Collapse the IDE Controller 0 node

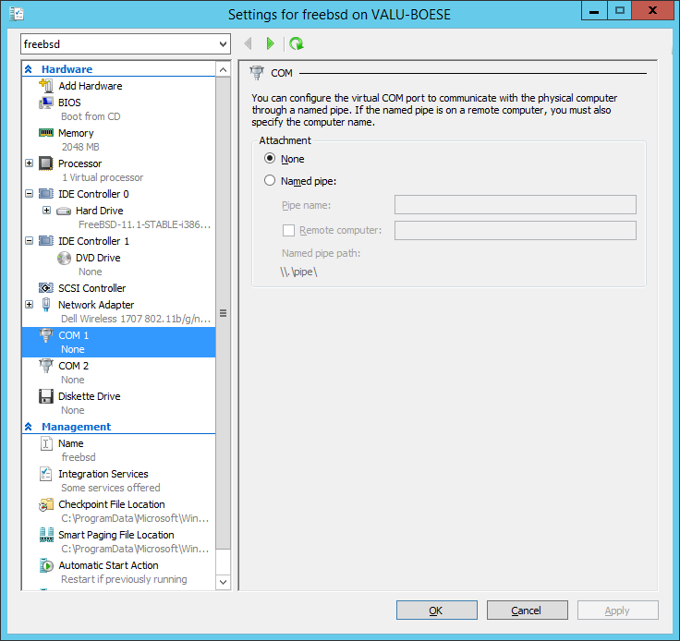[x=30, y=194]
